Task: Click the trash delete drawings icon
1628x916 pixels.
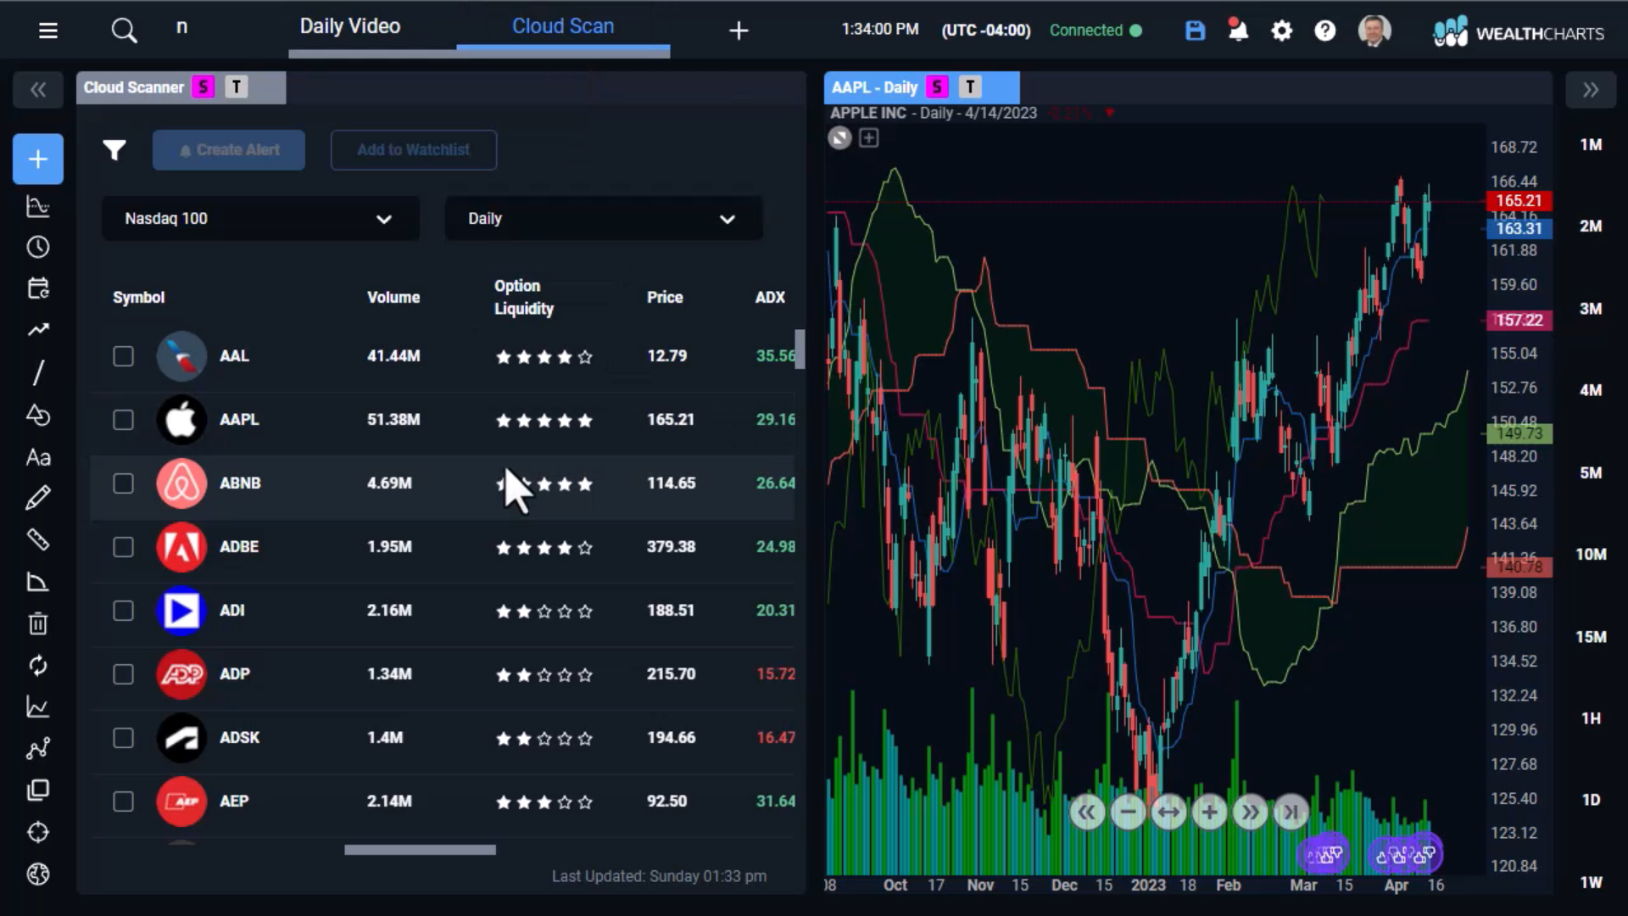Action: [38, 623]
